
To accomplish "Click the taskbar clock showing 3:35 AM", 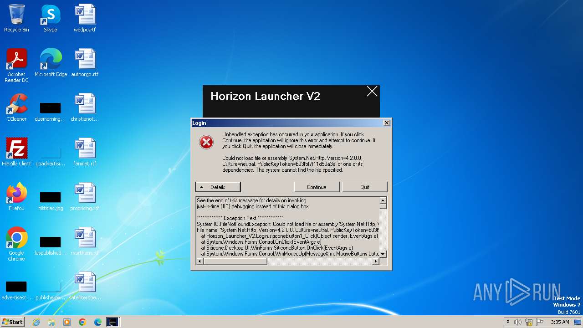I will pos(560,322).
